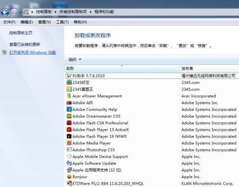
Task: Click the Adobe Flash Player 13 ActiveX name
Action: 100,130
